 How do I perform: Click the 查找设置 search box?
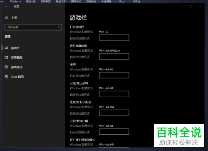(33, 27)
